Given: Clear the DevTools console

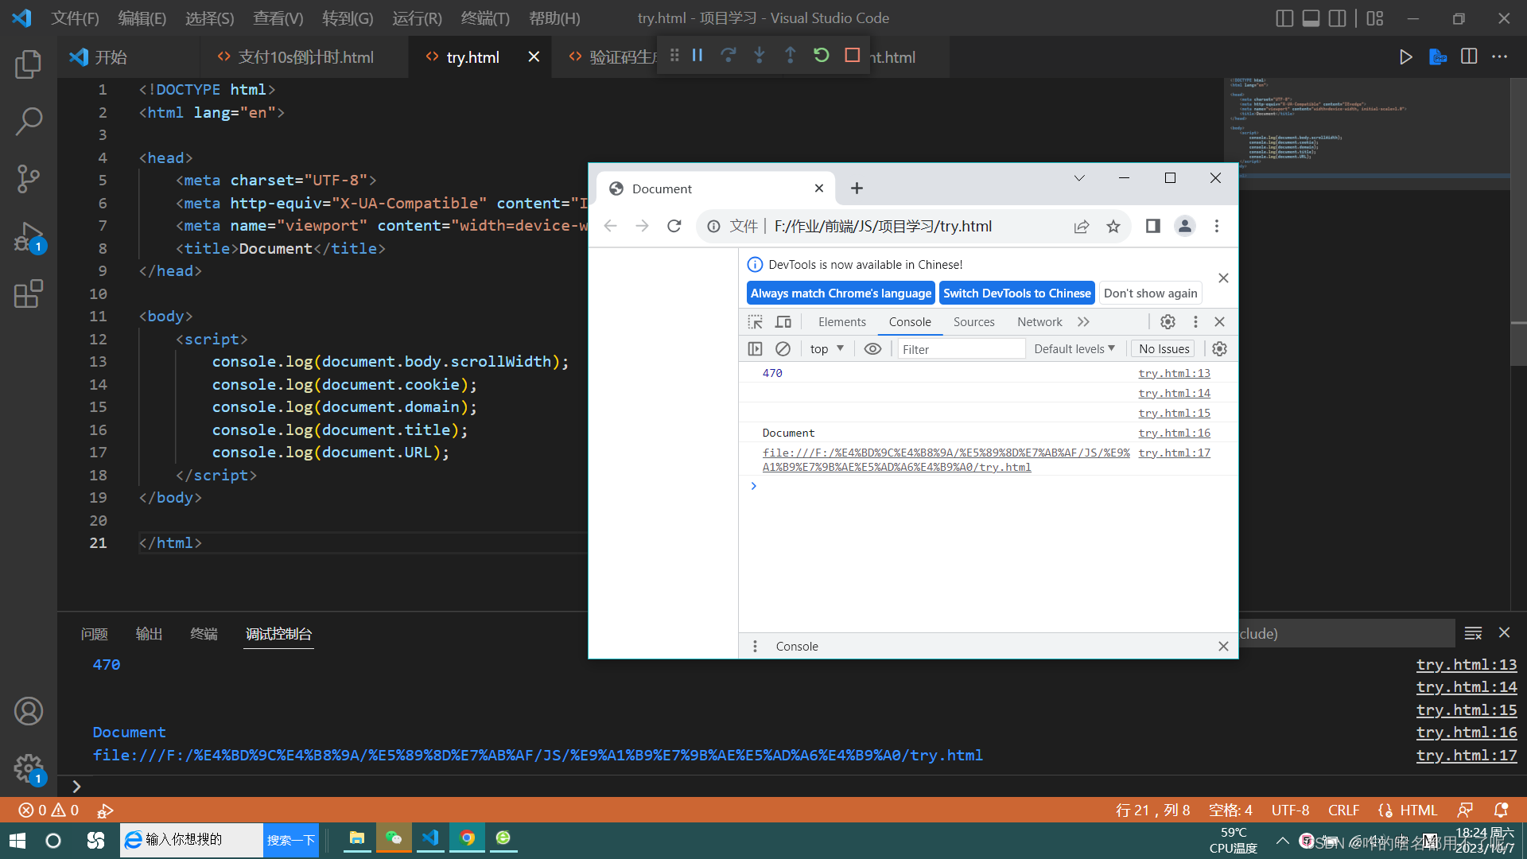Looking at the screenshot, I should tap(783, 348).
